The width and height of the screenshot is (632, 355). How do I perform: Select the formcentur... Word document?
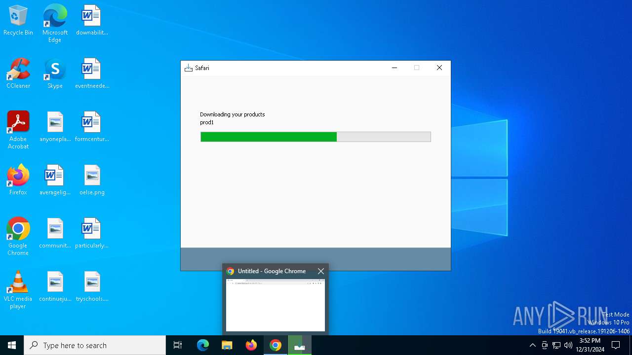tap(92, 127)
